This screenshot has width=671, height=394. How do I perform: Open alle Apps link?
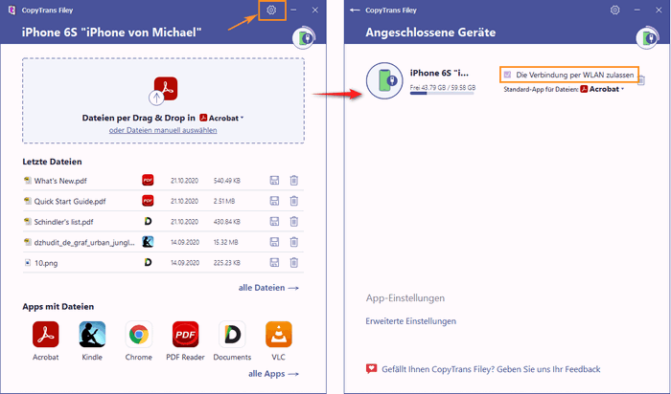click(x=273, y=374)
